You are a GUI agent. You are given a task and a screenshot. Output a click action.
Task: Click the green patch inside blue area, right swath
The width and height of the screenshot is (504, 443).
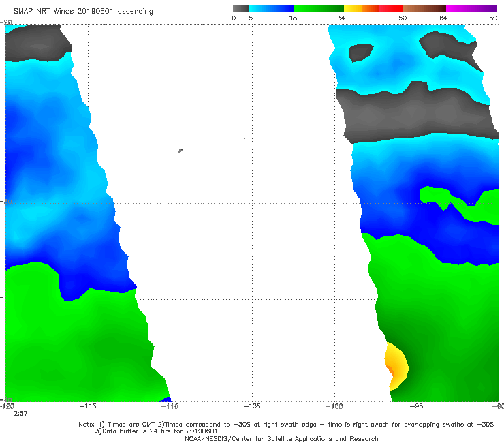click(x=460, y=205)
